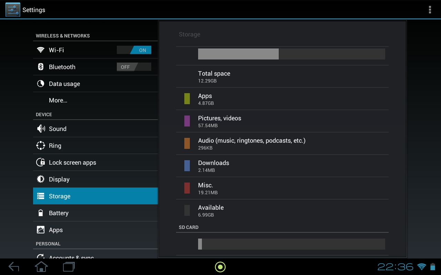Open the Apps 4.87GB storage entry

(x=282, y=99)
